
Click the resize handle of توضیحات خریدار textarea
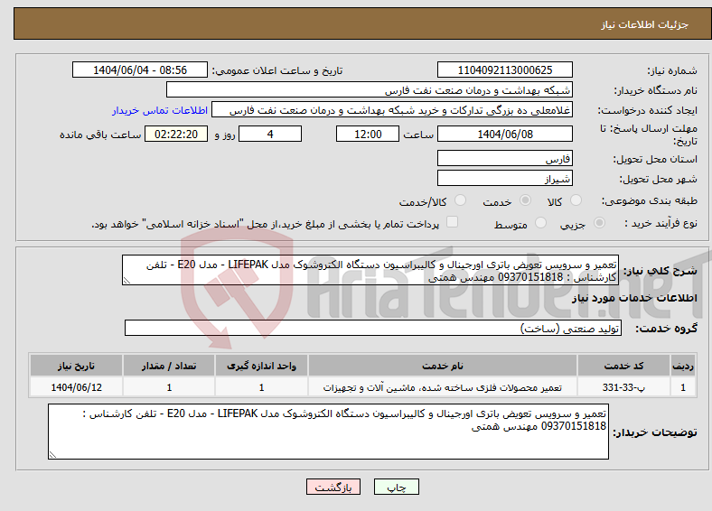[x=52, y=455]
